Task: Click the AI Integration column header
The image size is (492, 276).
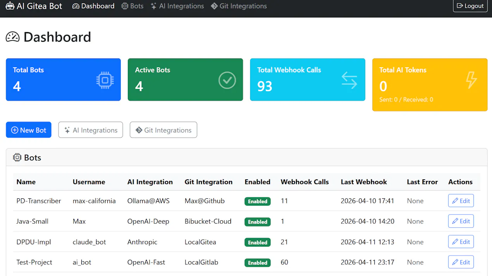Action: (150, 182)
